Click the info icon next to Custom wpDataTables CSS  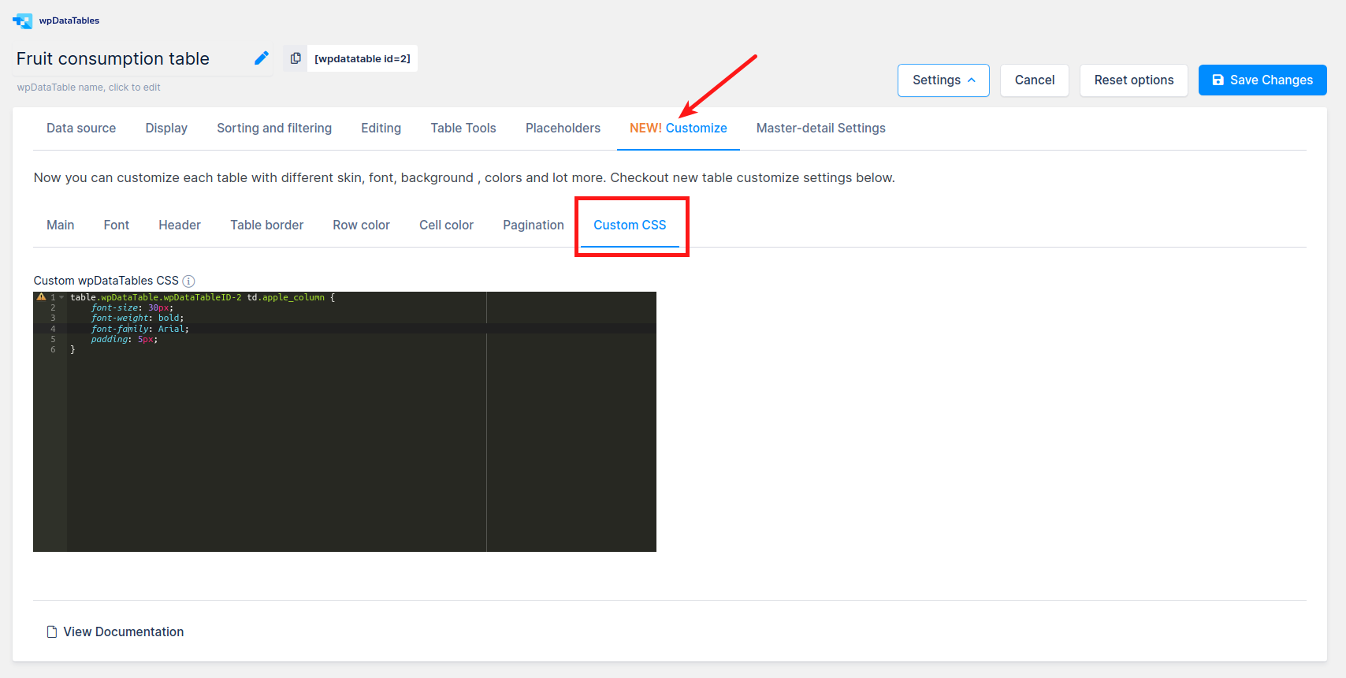tap(188, 281)
